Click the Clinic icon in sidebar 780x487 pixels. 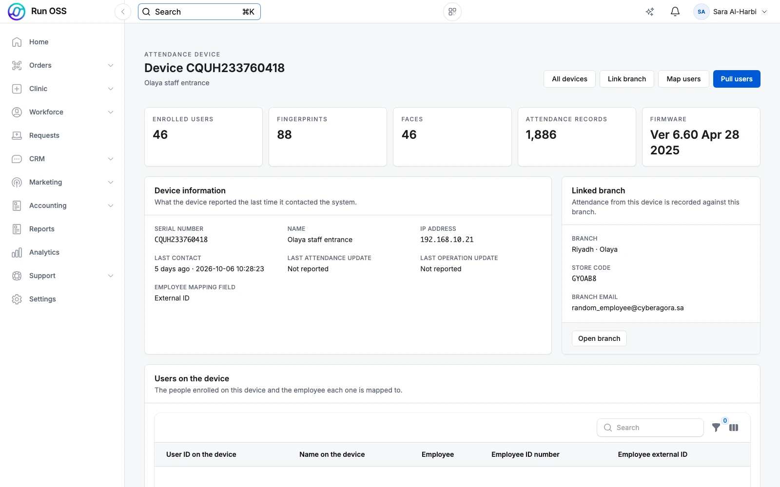pyautogui.click(x=17, y=89)
